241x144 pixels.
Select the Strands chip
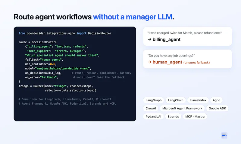coord(173,117)
